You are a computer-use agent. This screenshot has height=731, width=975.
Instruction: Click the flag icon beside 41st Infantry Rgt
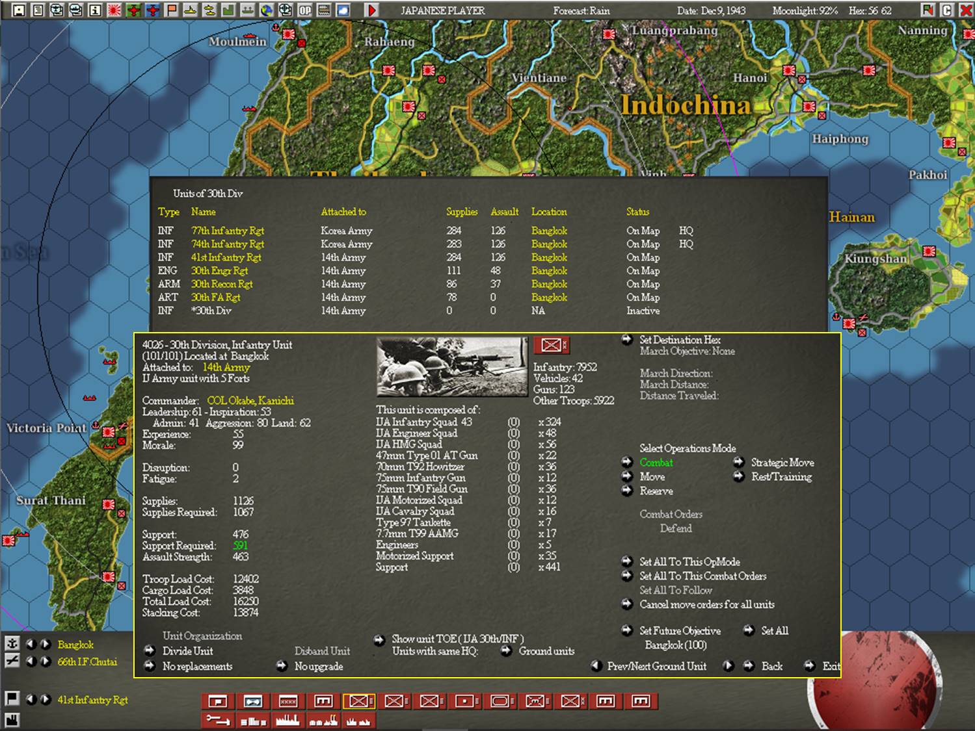tap(12, 699)
